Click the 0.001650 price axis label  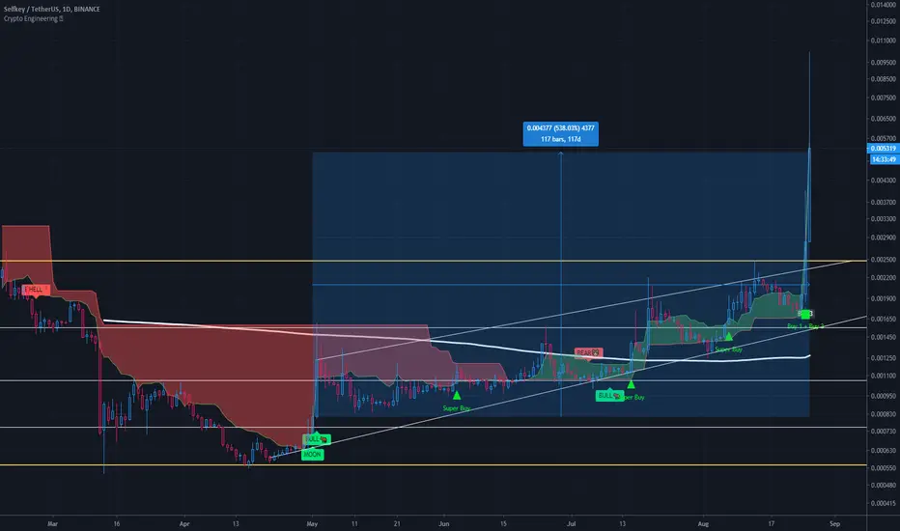tap(884, 319)
